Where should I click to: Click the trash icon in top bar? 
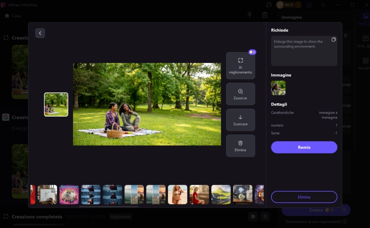[x=265, y=15]
